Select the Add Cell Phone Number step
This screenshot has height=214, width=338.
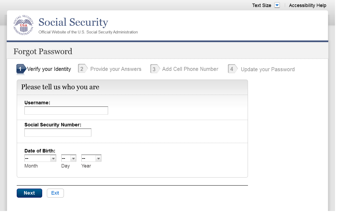(x=190, y=69)
